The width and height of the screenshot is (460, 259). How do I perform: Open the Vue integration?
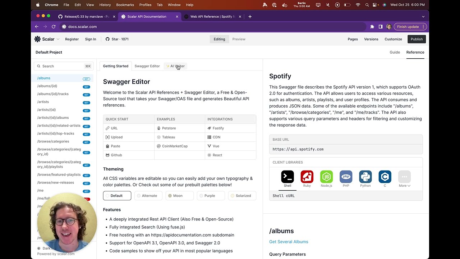[x=231, y=146]
